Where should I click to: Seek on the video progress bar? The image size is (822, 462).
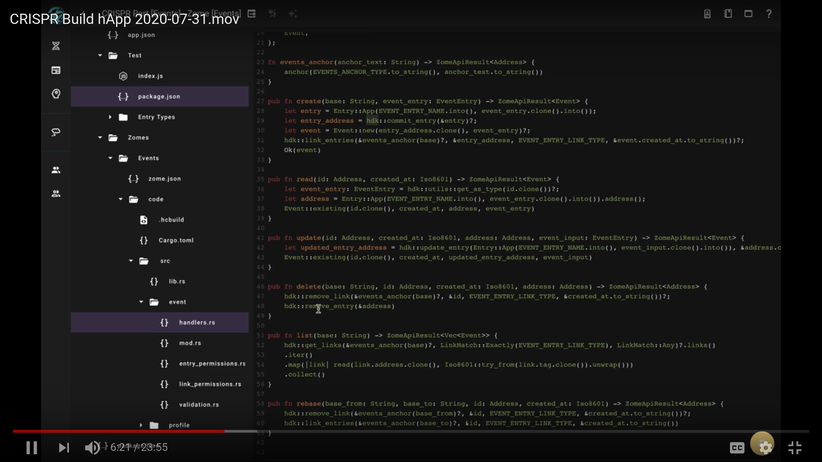point(411,431)
